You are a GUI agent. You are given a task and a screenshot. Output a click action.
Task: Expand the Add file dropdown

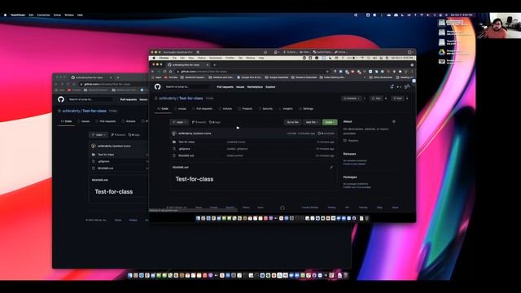pyautogui.click(x=312, y=122)
